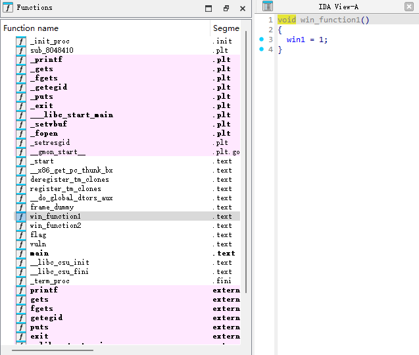Select win_function2 in the functions list
Image resolution: width=419 pixels, height=355 pixels.
click(x=55, y=225)
